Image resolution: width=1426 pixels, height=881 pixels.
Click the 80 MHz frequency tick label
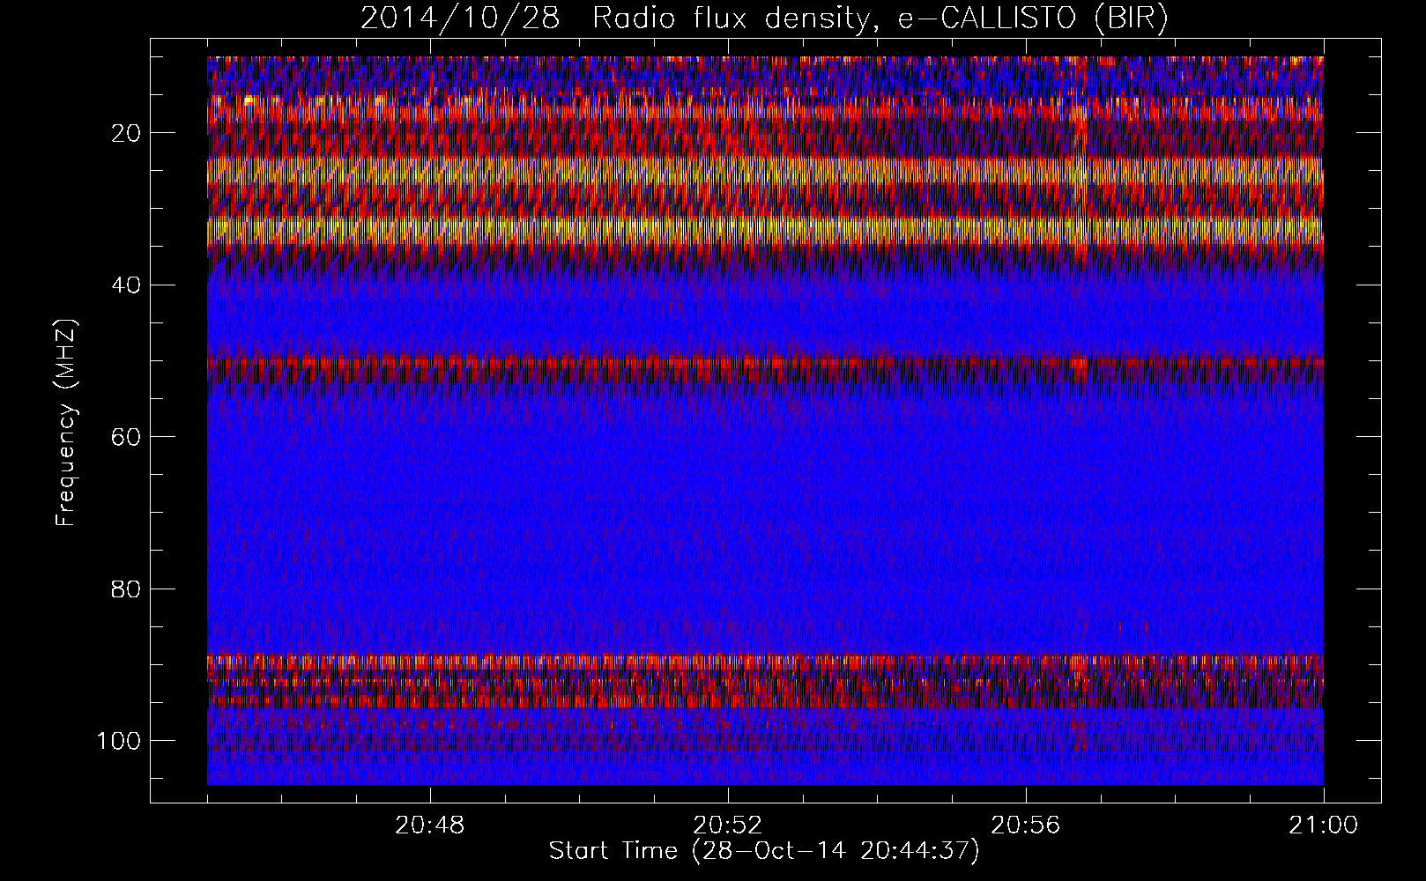pos(127,589)
